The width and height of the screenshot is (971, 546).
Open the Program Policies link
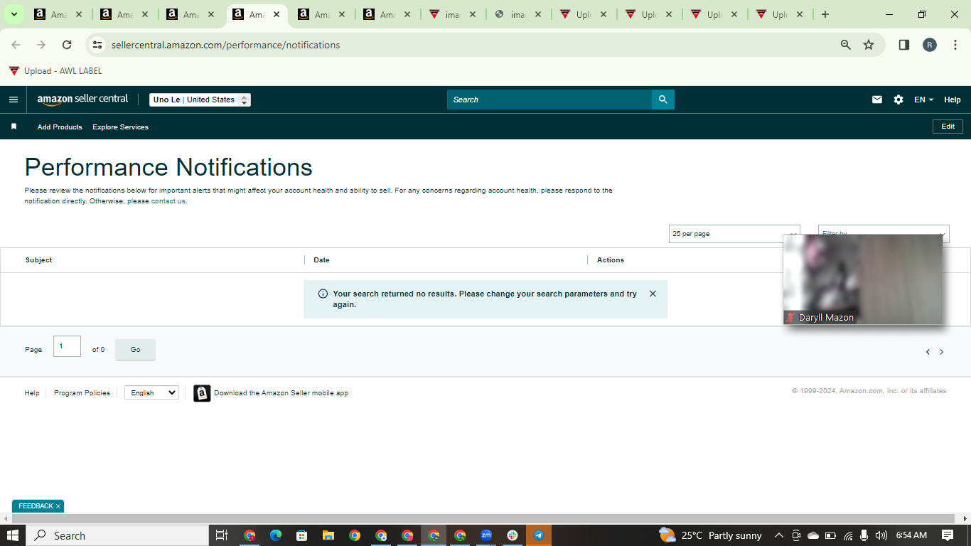[82, 393]
